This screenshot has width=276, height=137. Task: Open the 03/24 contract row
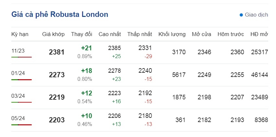pyautogui.click(x=139, y=97)
